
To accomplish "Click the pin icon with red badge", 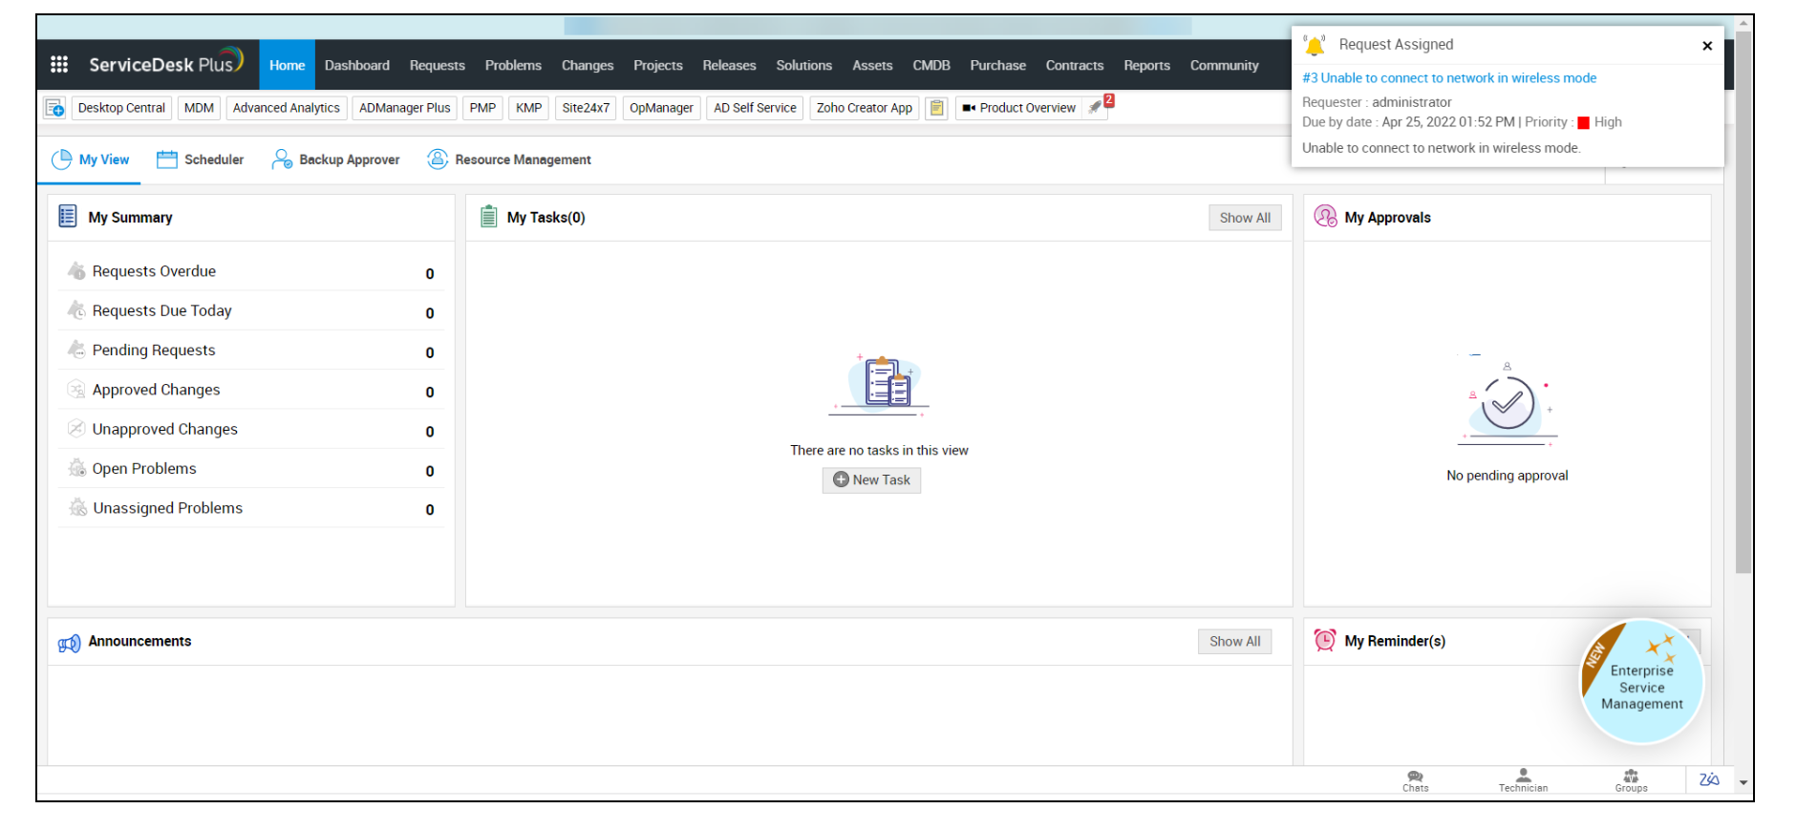I will click(x=1097, y=107).
